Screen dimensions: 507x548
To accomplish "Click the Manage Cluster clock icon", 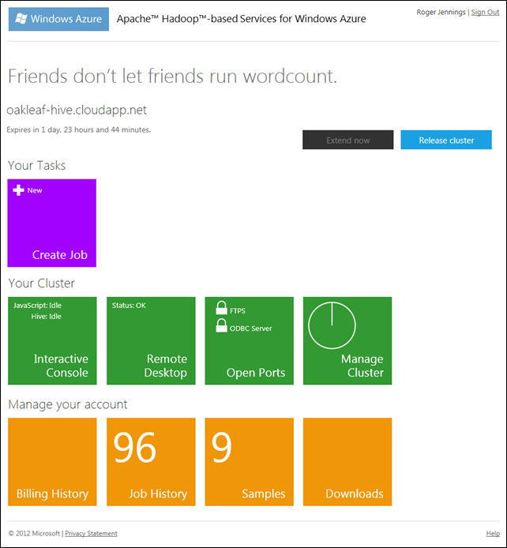I will (332, 325).
